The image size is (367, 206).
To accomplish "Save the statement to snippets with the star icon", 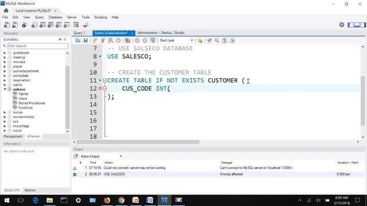I will click(x=200, y=41).
